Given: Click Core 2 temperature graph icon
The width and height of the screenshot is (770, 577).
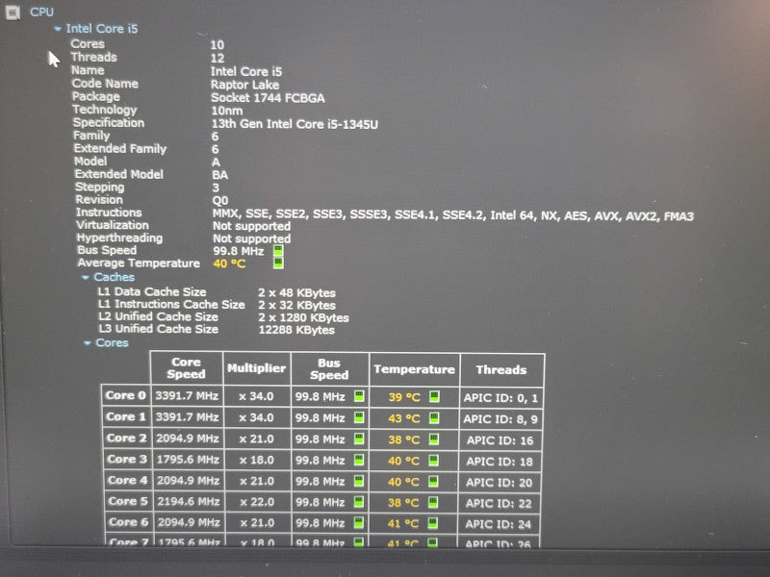Looking at the screenshot, I should pos(434,439).
